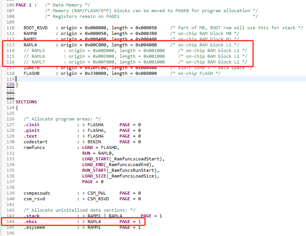Click the underlined line number 121
306x236 pixels.
tap(10, 90)
